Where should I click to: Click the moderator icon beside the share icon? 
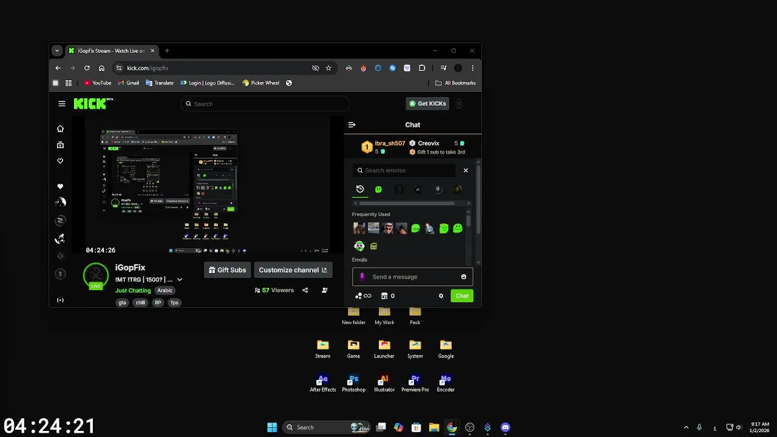[325, 290]
